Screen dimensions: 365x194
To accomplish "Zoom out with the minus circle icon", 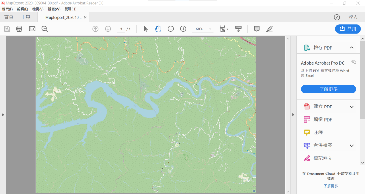I will click(x=171, y=29).
